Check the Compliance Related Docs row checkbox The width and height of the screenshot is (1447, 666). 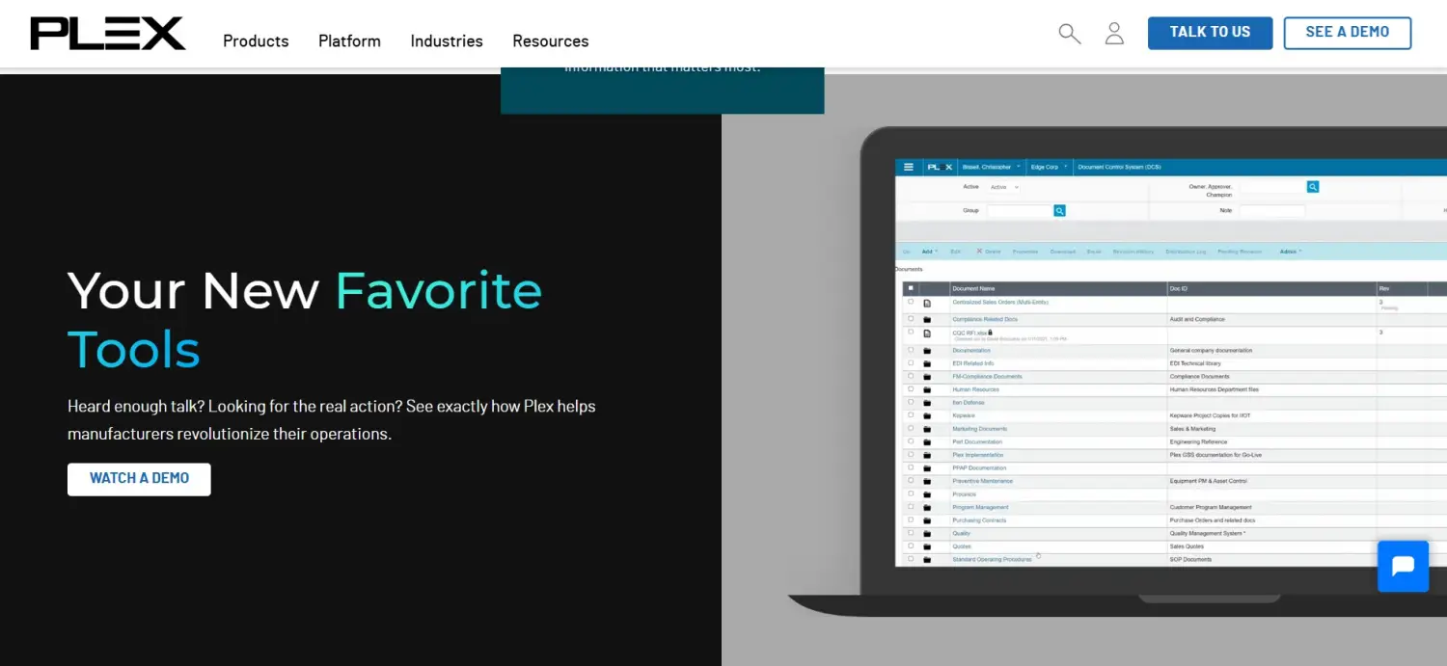click(911, 318)
